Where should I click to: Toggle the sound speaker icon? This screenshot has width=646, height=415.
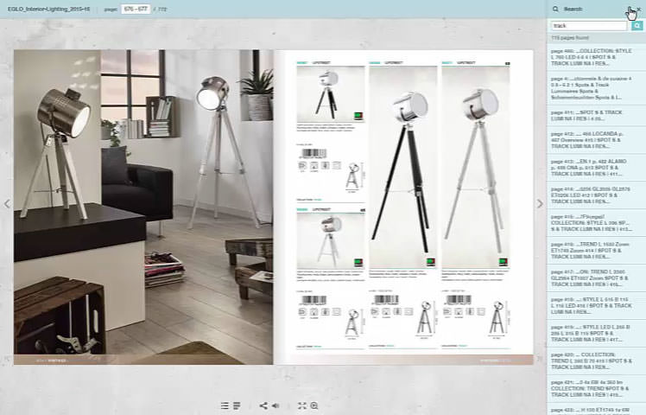pos(275,405)
